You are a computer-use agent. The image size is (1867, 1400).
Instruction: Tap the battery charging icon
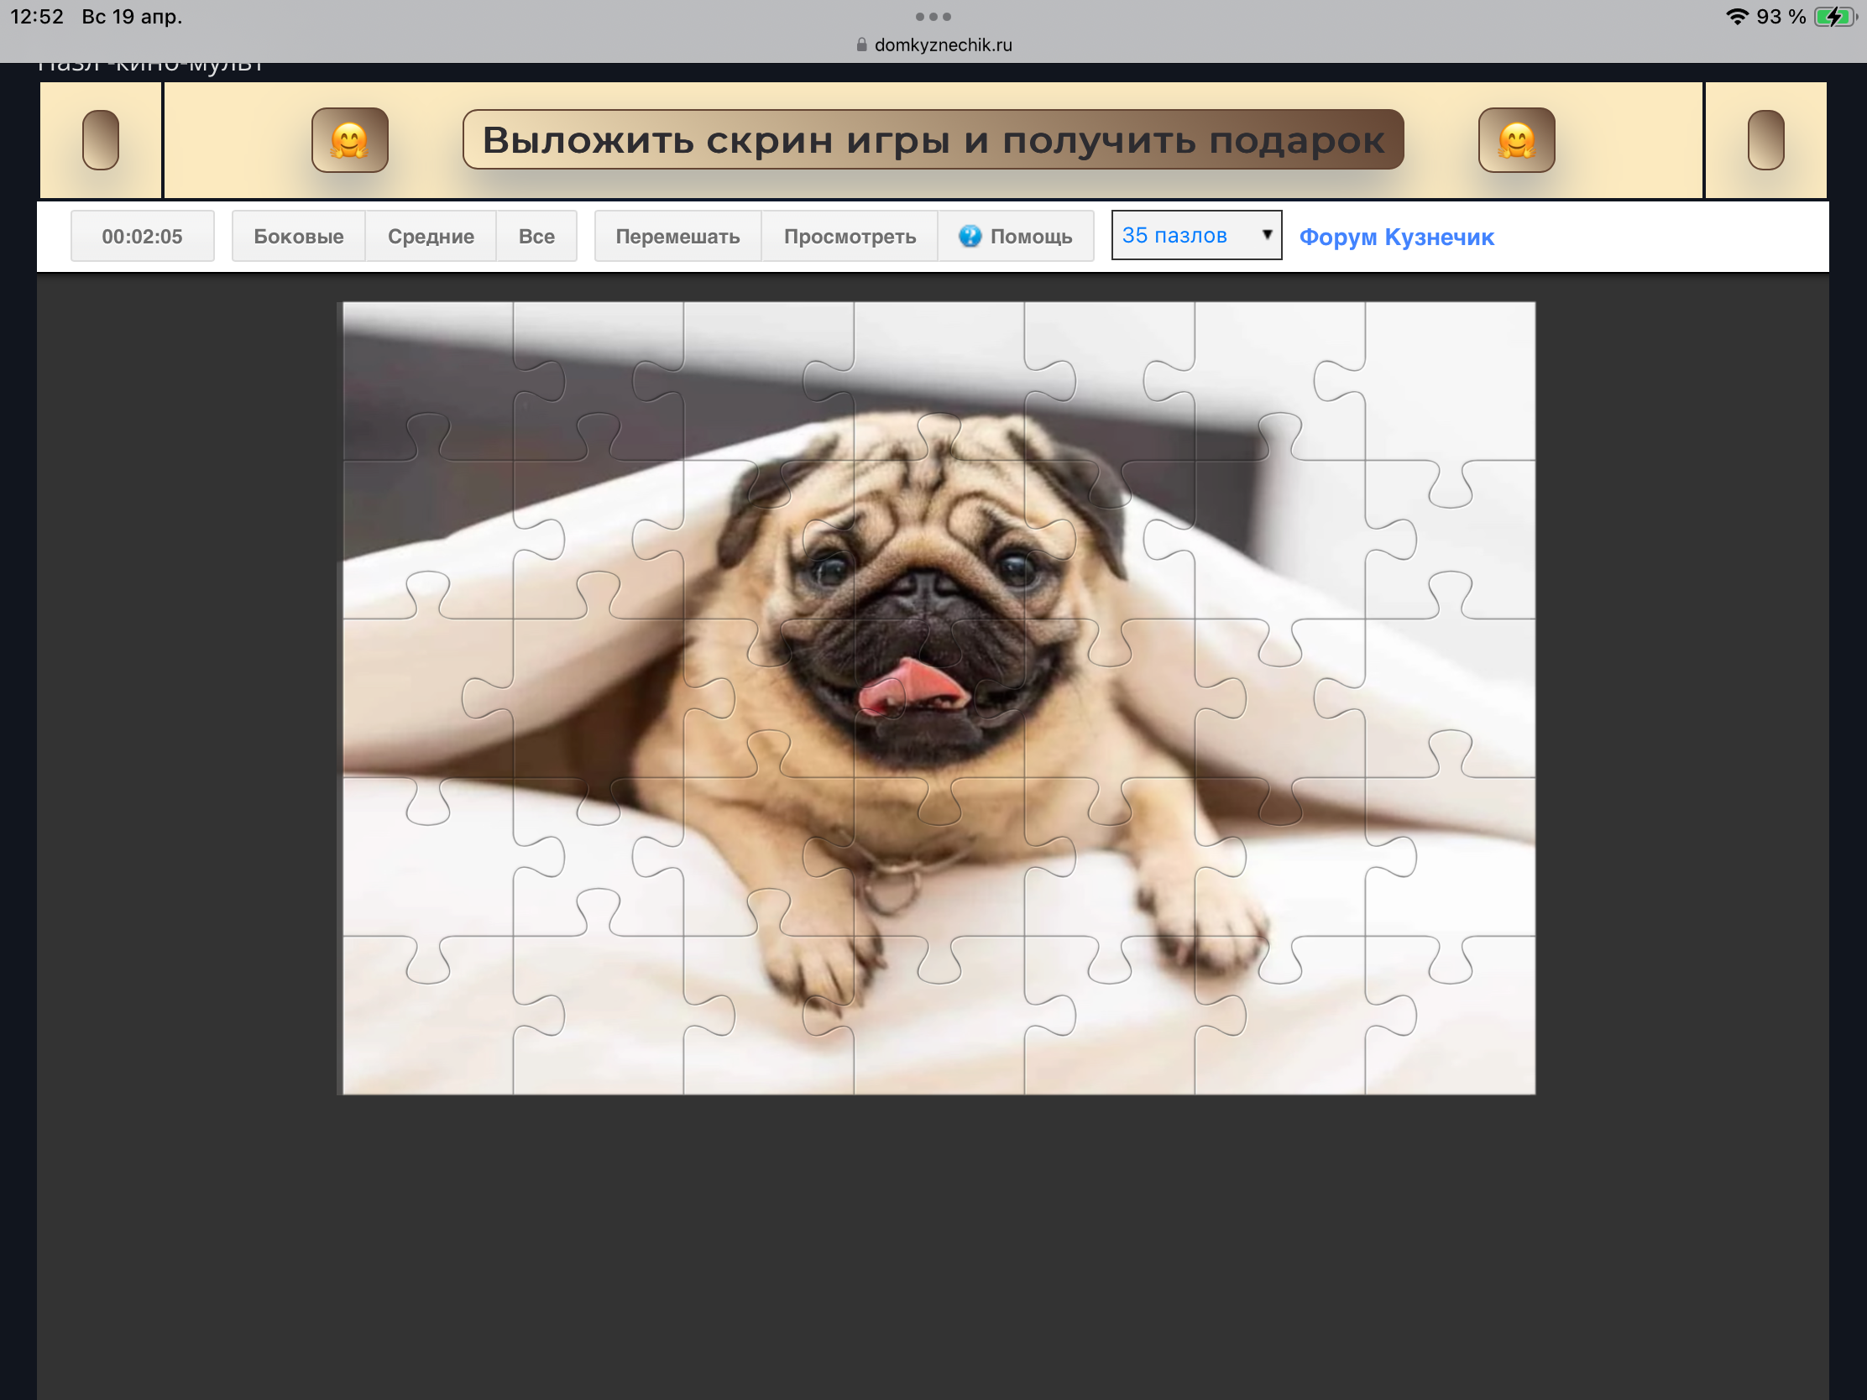[1833, 17]
